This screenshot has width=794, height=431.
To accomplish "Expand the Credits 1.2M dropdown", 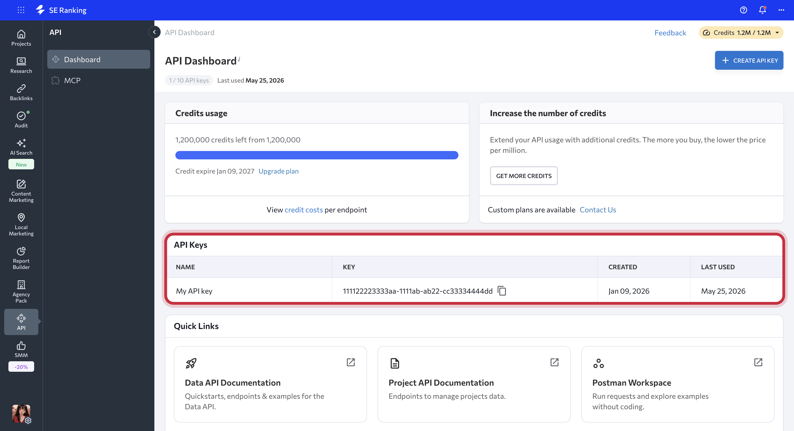I will (741, 33).
